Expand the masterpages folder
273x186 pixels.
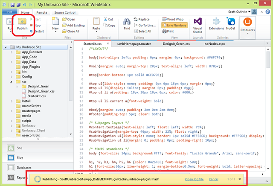pyautogui.click(x=12, y=111)
